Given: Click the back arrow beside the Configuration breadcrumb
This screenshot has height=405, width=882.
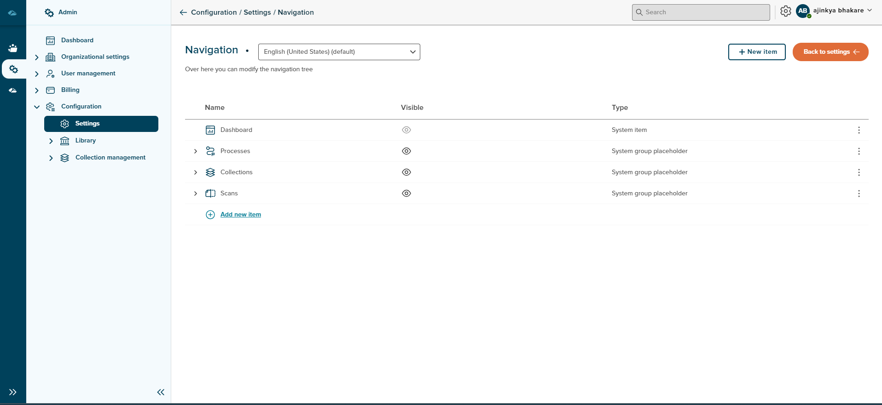Looking at the screenshot, I should coord(183,12).
